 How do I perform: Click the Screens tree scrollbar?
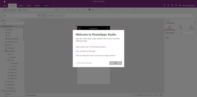click(x=24, y=33)
